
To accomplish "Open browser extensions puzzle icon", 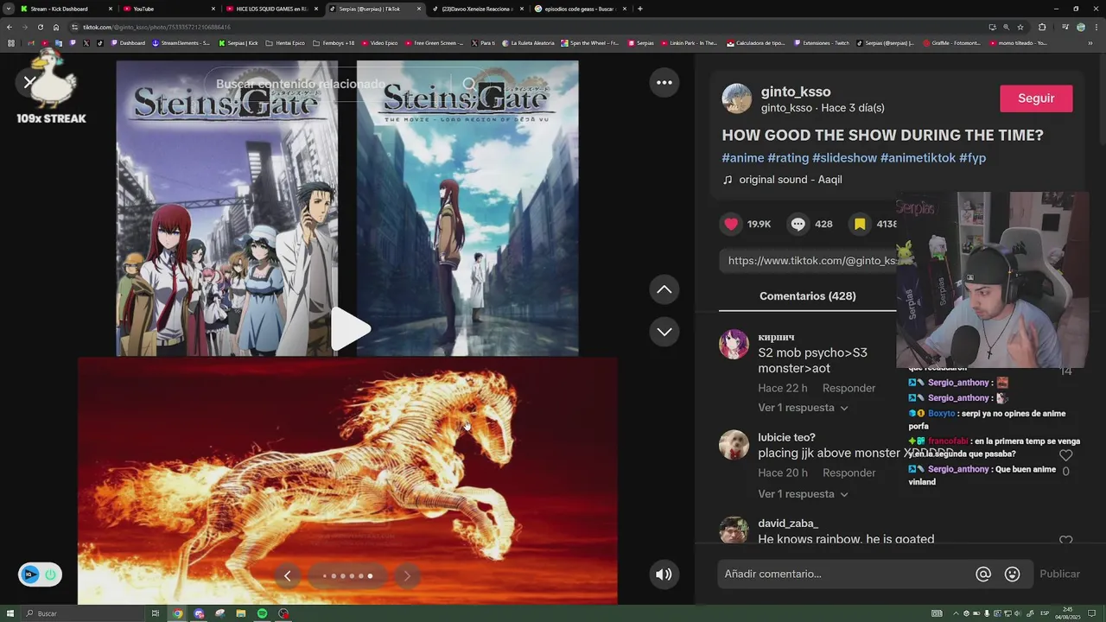I will pos(1042,27).
